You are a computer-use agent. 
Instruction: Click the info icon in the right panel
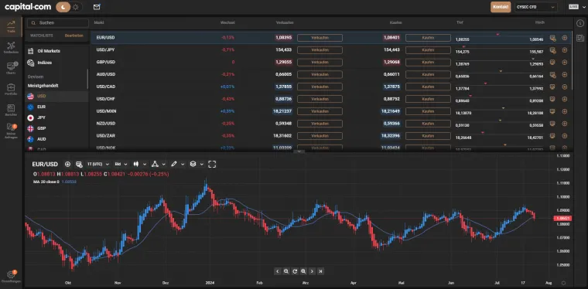(x=579, y=23)
